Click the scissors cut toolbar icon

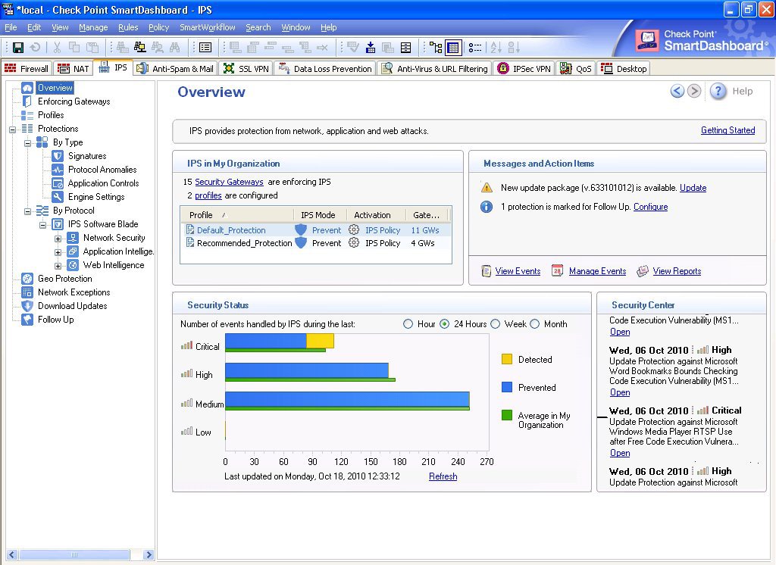pos(57,48)
